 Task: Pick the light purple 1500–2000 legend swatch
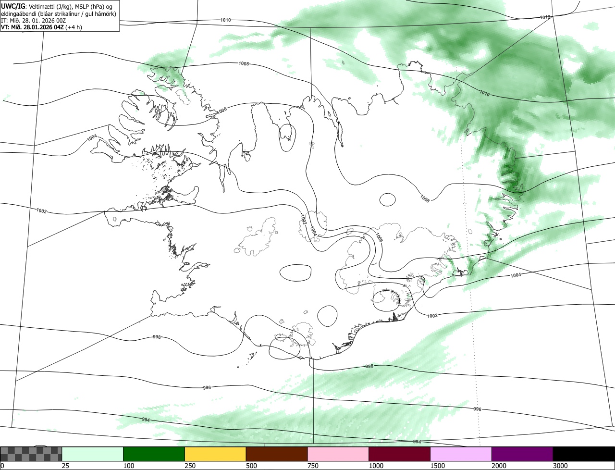coord(461,454)
